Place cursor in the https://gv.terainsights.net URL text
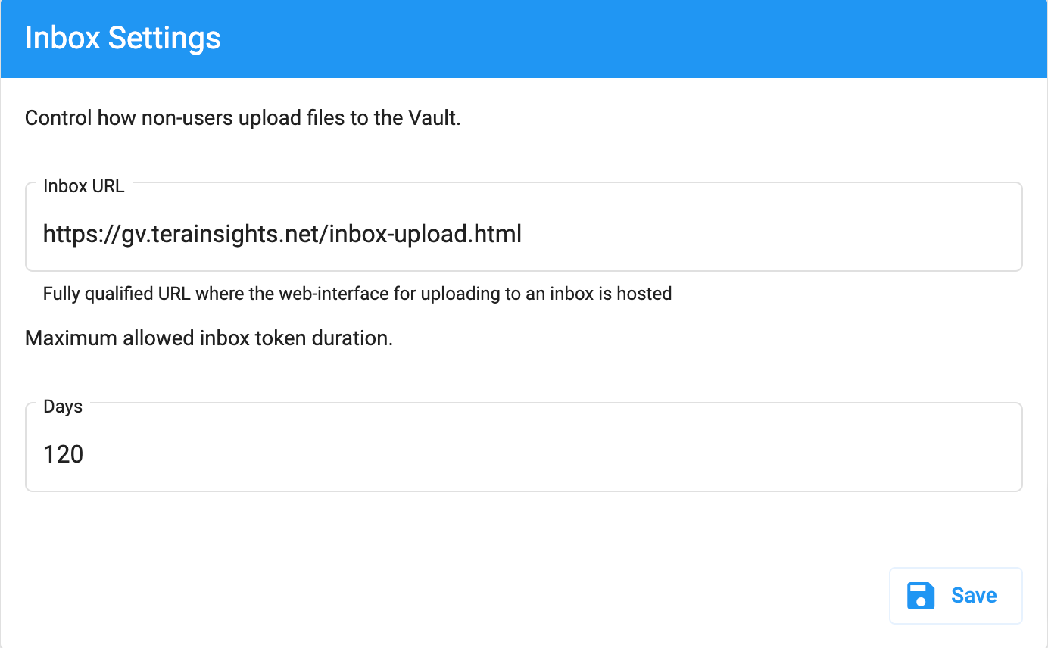1048x648 pixels. tap(282, 234)
